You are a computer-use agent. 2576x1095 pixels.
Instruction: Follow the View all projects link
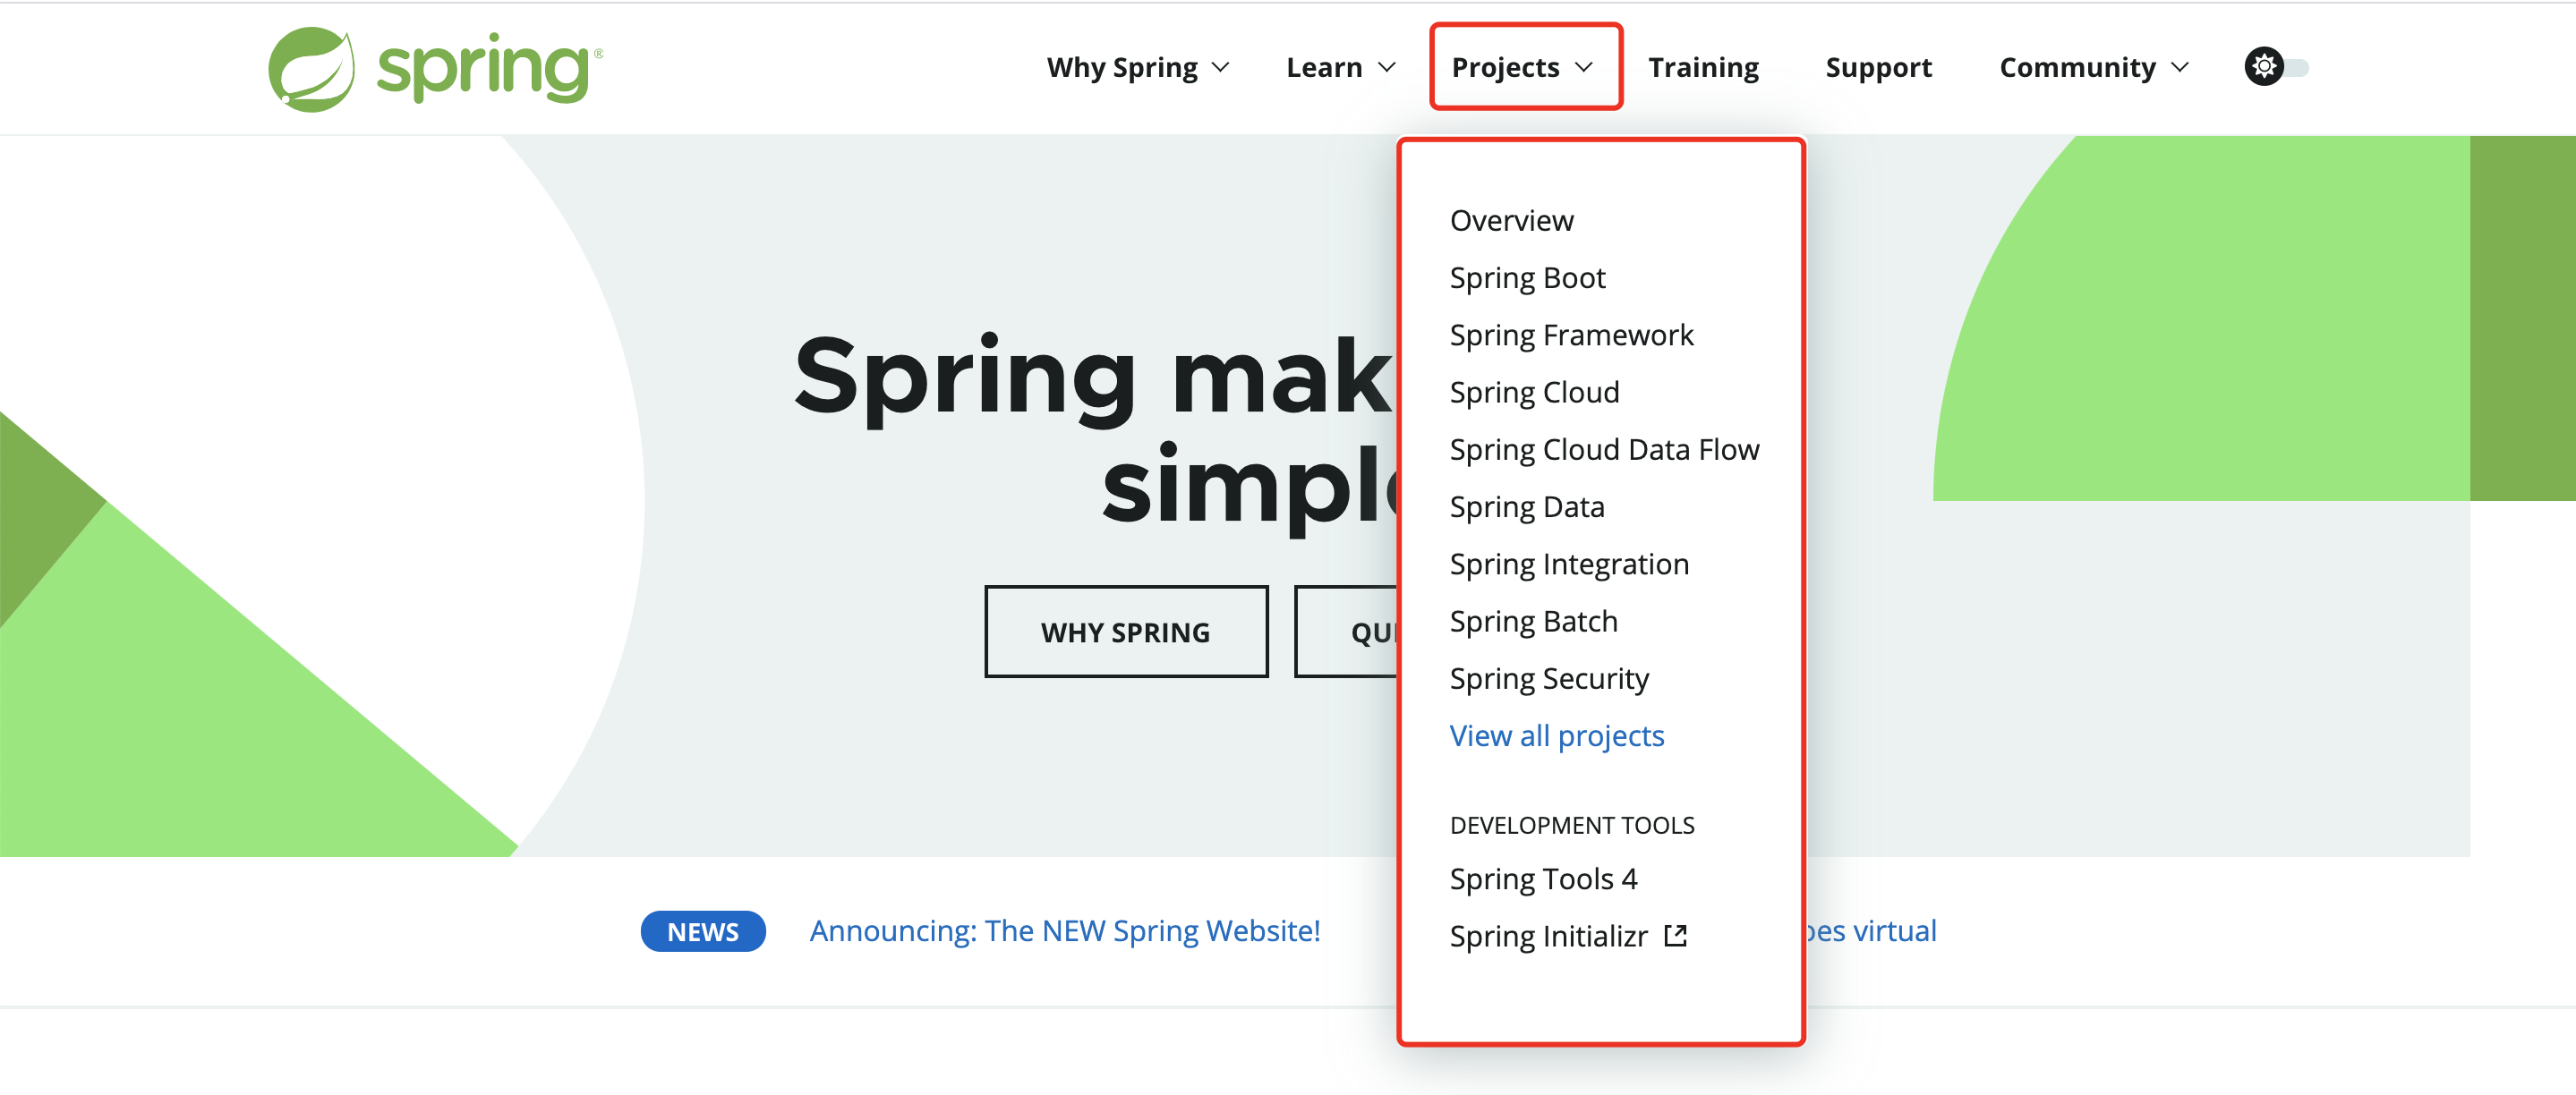click(x=1556, y=735)
